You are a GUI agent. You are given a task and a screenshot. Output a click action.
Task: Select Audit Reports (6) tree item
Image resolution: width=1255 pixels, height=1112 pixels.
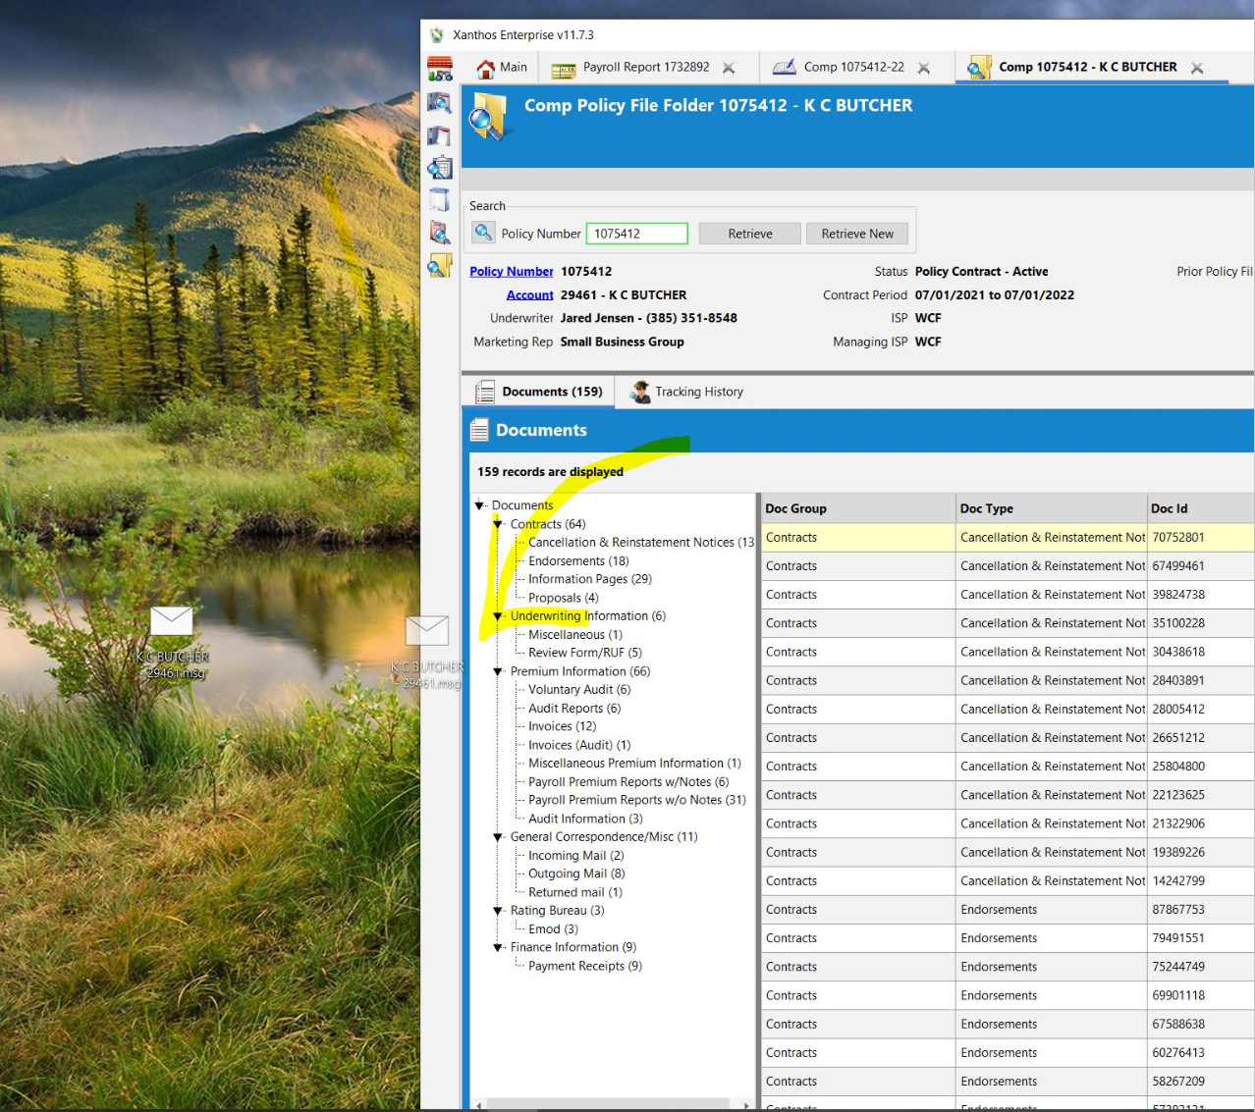(x=574, y=709)
